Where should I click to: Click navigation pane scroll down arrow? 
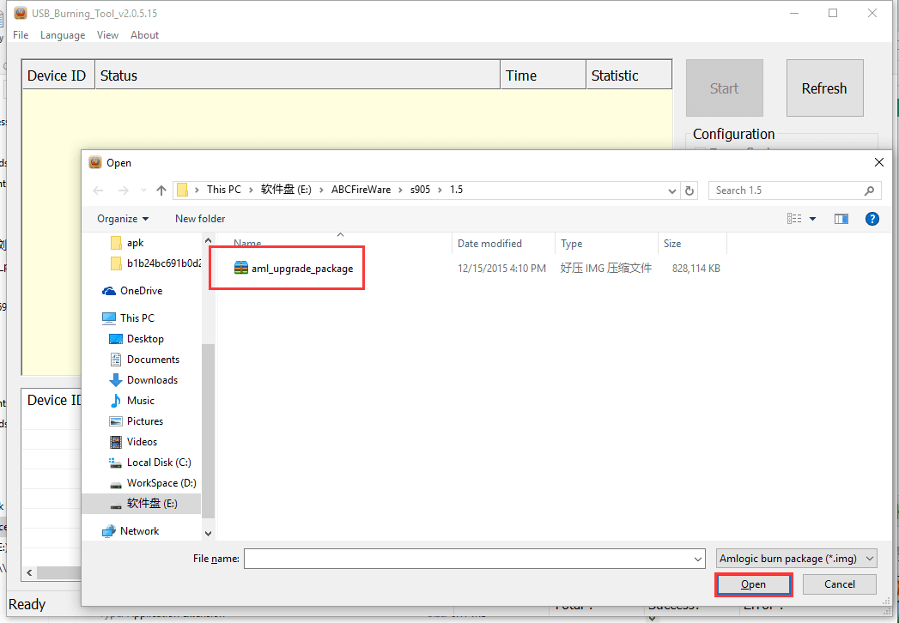[208, 533]
